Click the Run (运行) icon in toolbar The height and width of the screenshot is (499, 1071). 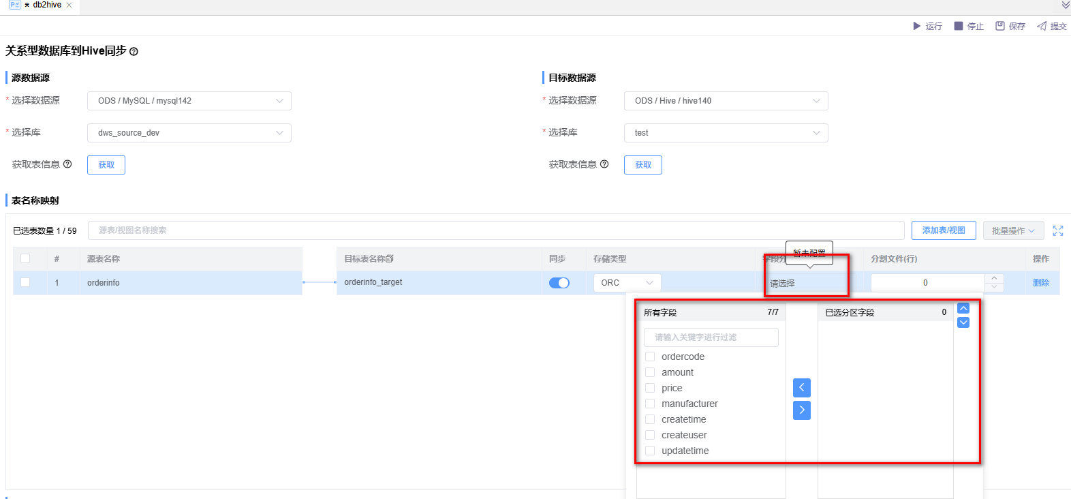coord(916,26)
